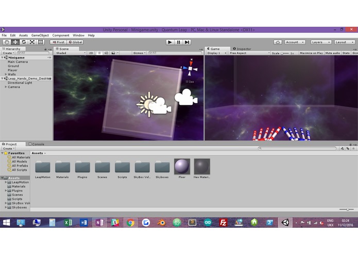Open the Free Aspect dropdown
The height and width of the screenshot is (254, 358).
tap(249, 53)
